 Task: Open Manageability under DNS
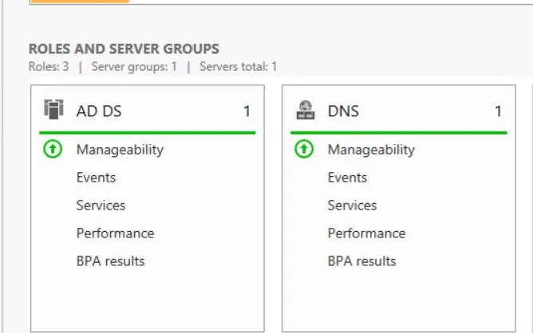[371, 149]
